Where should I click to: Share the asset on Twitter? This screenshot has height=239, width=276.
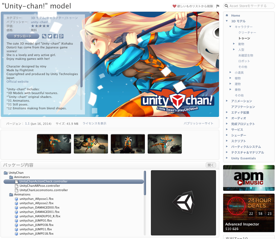click(50, 36)
